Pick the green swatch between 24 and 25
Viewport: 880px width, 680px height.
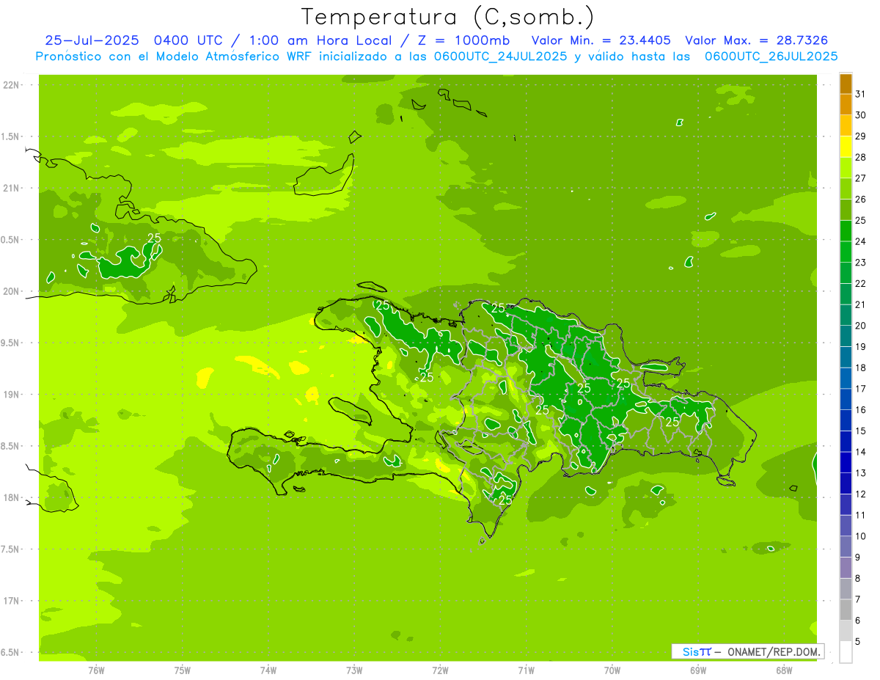846,231
